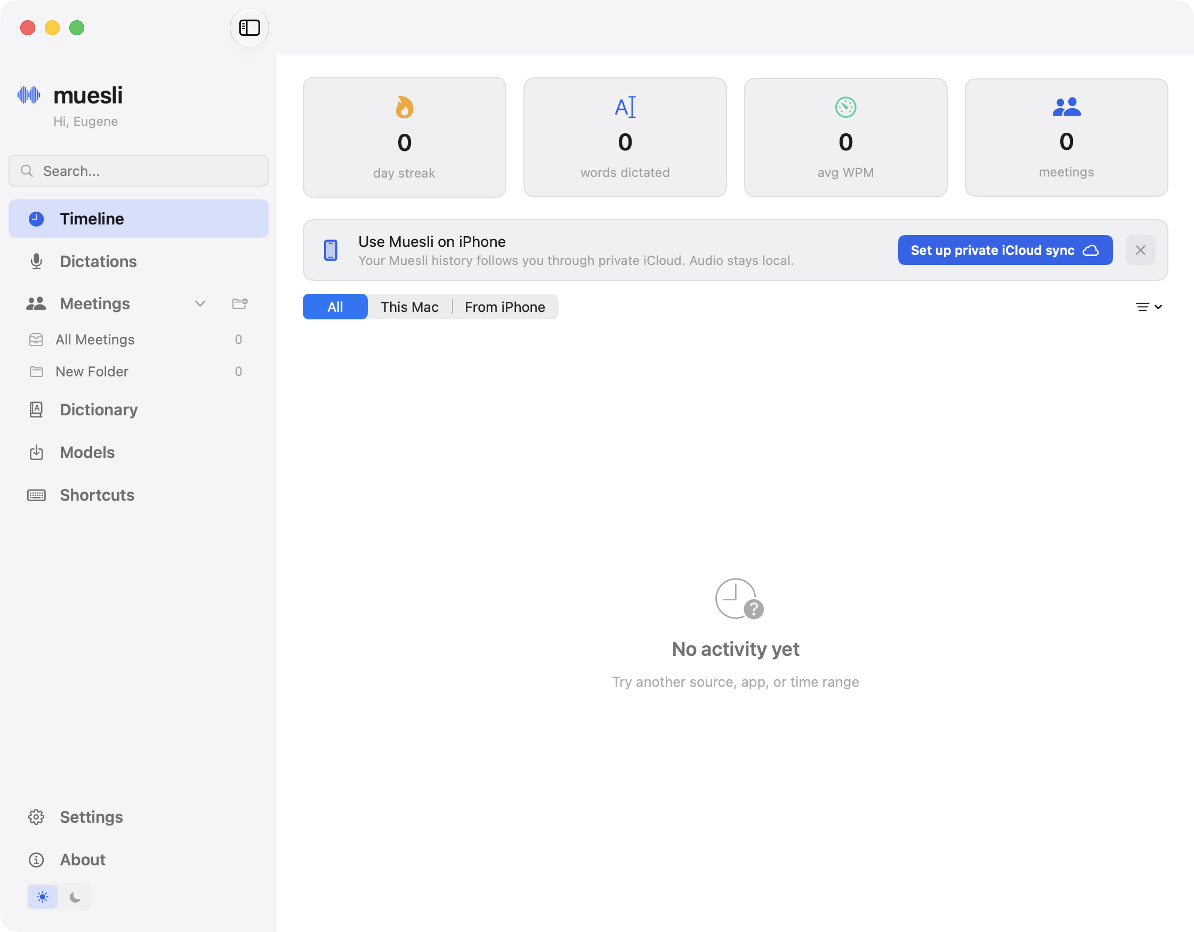This screenshot has width=1194, height=932.
Task: Click the Dictionary book icon
Action: click(x=36, y=409)
